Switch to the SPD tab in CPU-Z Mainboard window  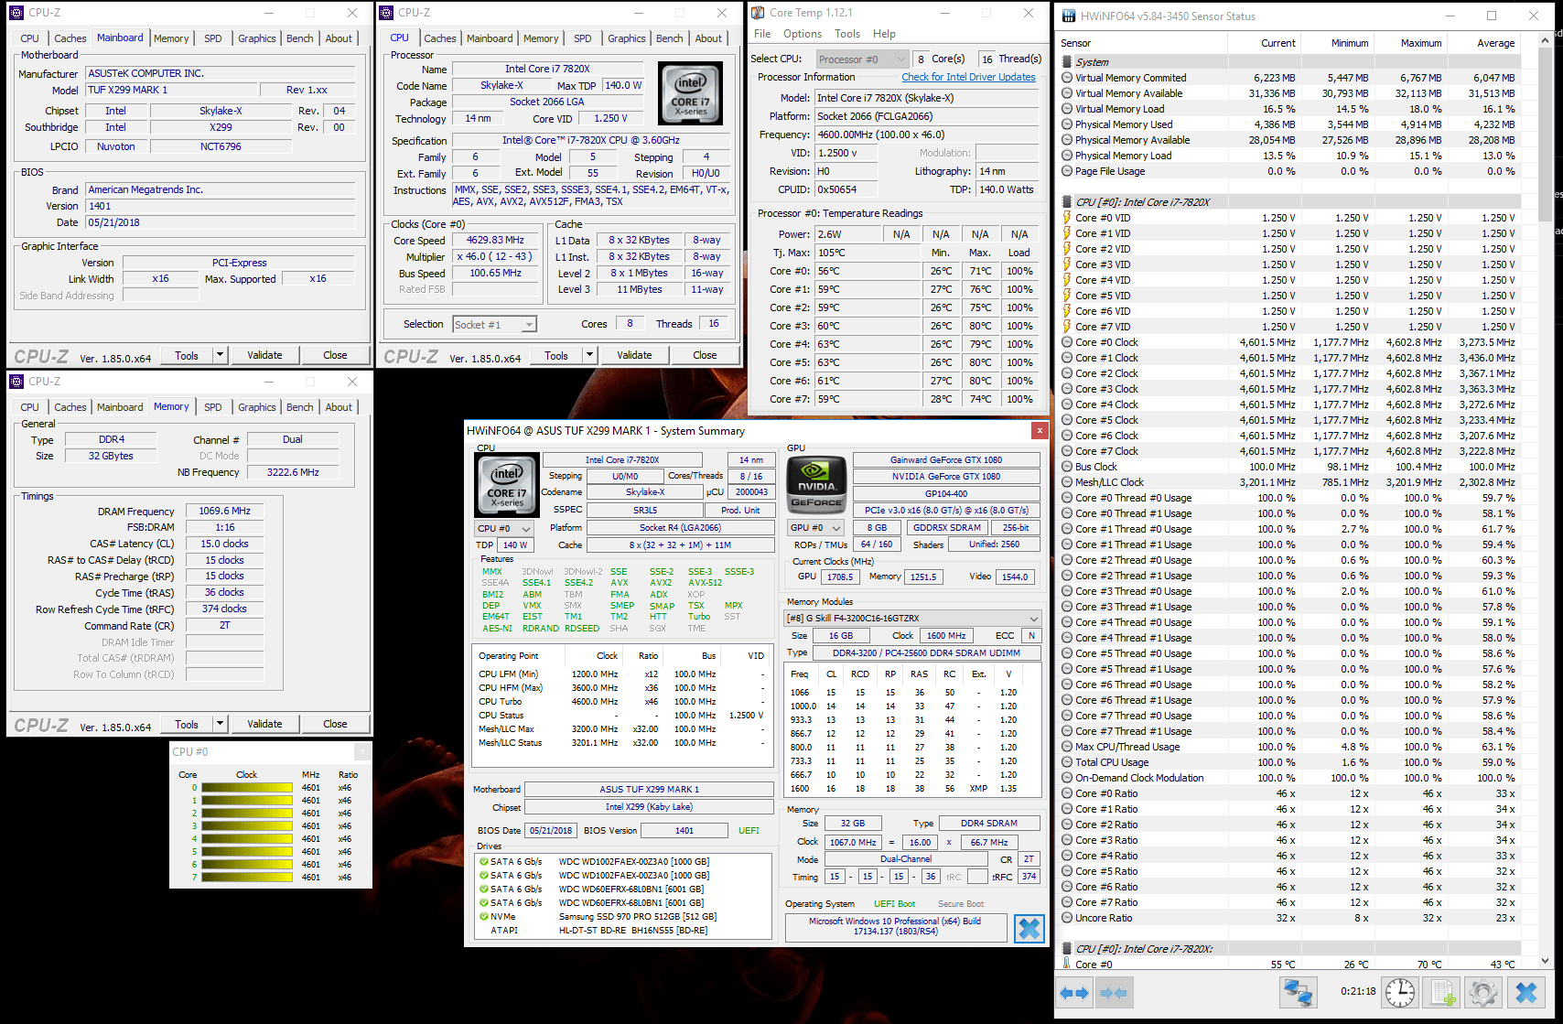click(x=213, y=38)
